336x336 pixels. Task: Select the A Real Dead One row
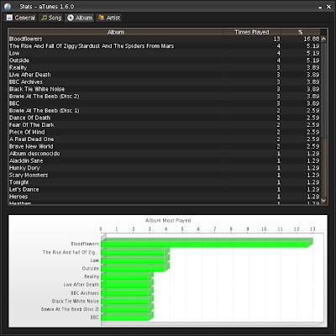click(165, 139)
